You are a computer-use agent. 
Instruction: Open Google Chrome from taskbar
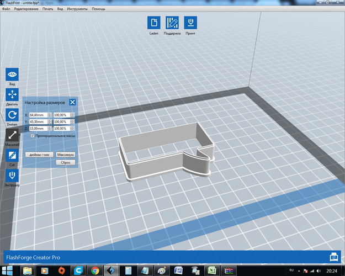click(95, 270)
